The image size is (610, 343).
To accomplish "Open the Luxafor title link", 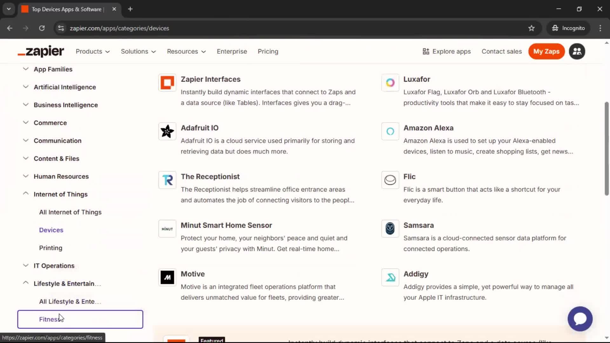I will [x=417, y=79].
